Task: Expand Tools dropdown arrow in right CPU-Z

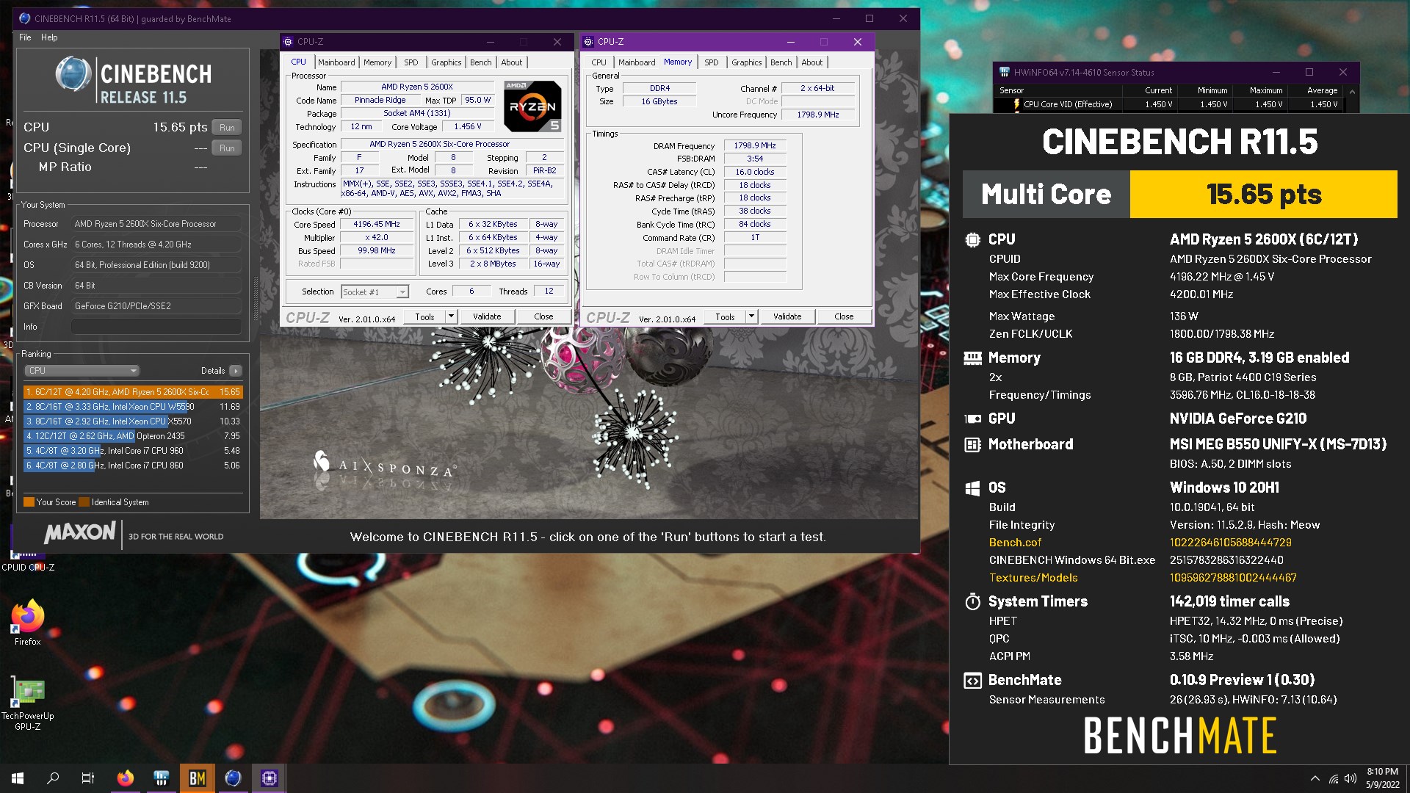Action: click(751, 317)
